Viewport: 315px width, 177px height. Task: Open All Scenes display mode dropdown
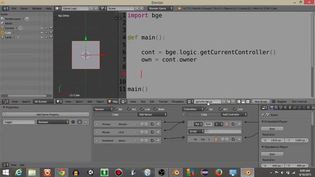[x=43, y=102]
